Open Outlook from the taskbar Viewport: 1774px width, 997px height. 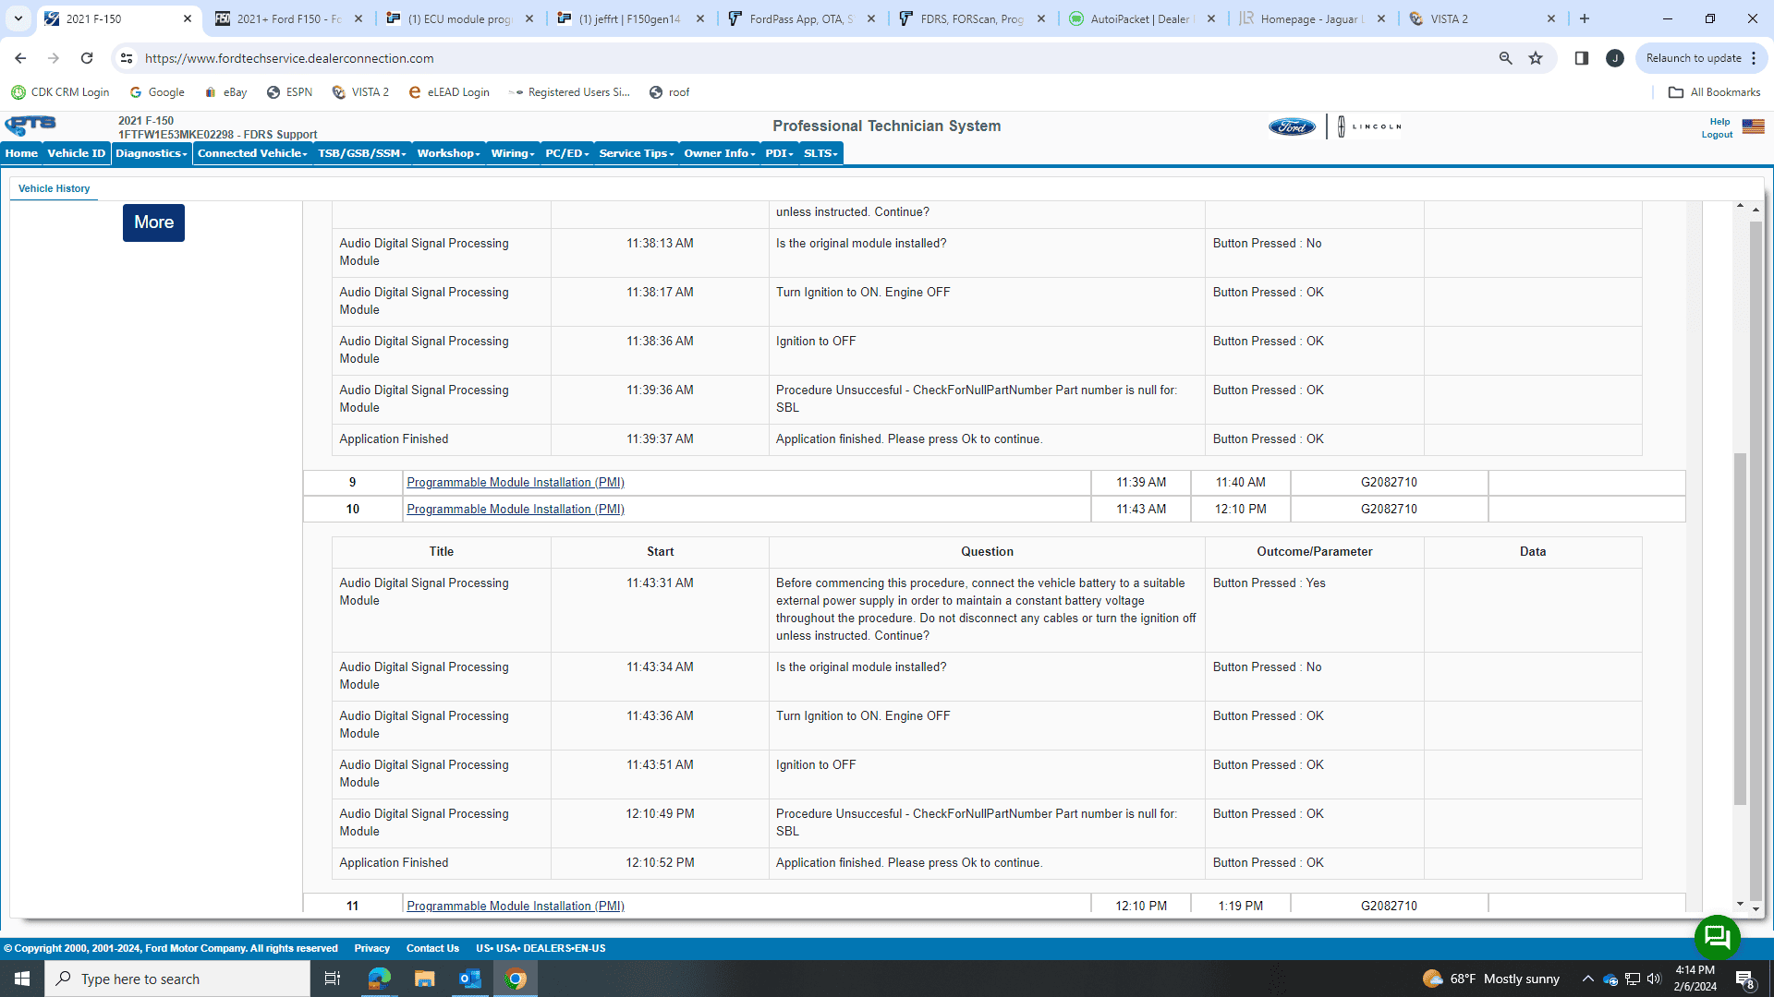pos(469,979)
